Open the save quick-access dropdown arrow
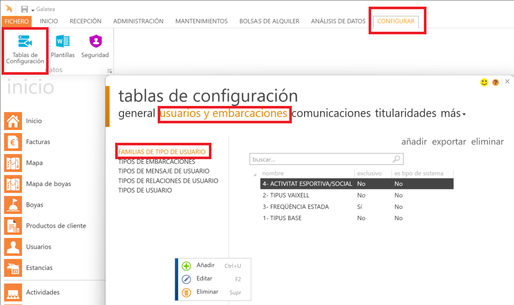This screenshot has height=305, width=514. pos(33,10)
